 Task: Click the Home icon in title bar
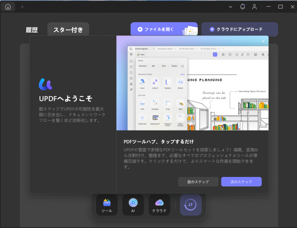[x=8, y=7]
